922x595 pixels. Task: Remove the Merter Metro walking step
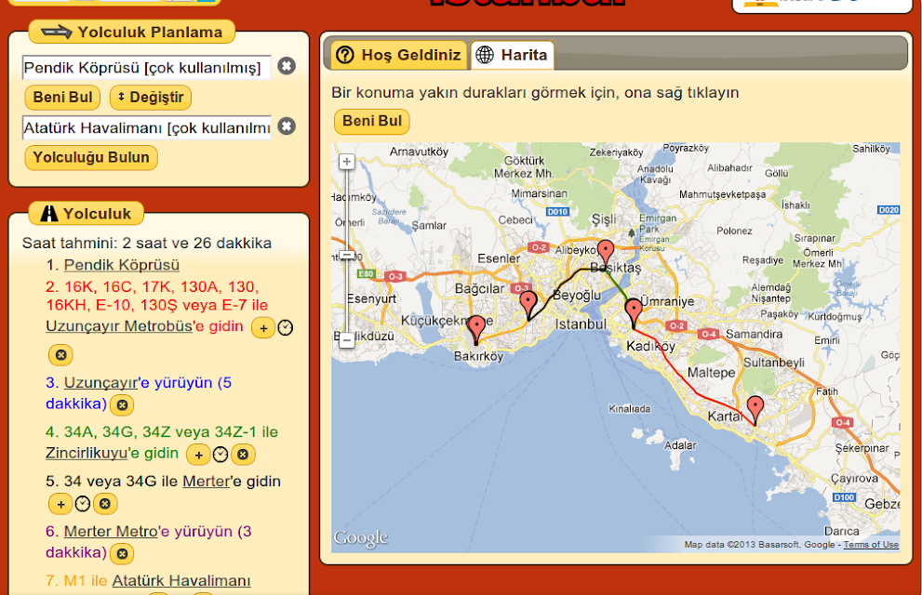coord(122,553)
